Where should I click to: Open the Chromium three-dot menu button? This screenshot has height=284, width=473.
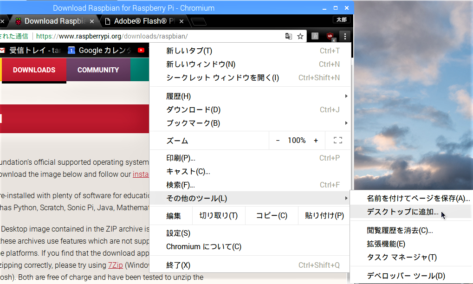click(x=345, y=37)
